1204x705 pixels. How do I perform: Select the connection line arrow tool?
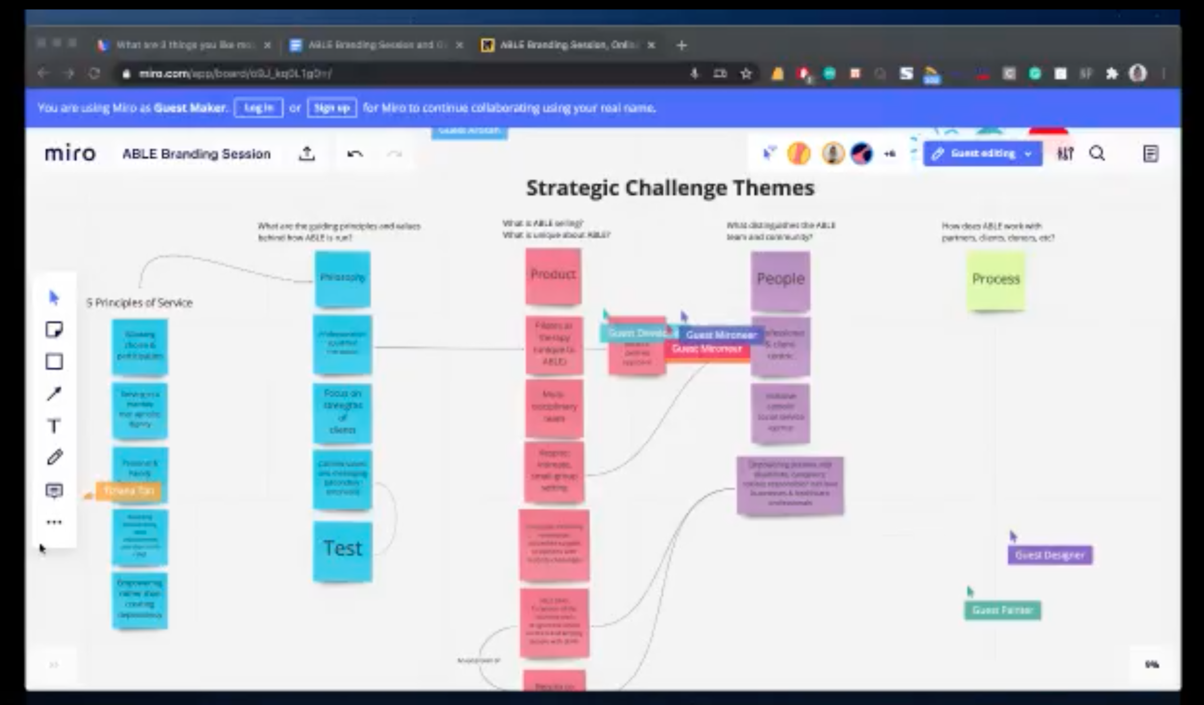click(54, 394)
